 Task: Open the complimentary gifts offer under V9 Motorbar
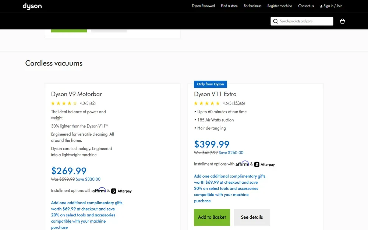[86, 215]
